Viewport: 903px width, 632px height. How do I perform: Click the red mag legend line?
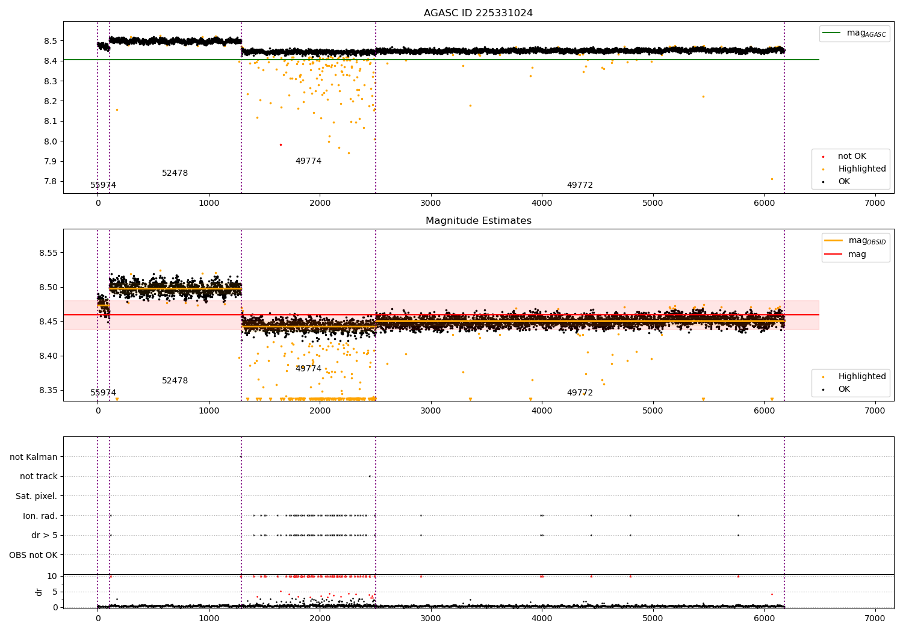834,255
